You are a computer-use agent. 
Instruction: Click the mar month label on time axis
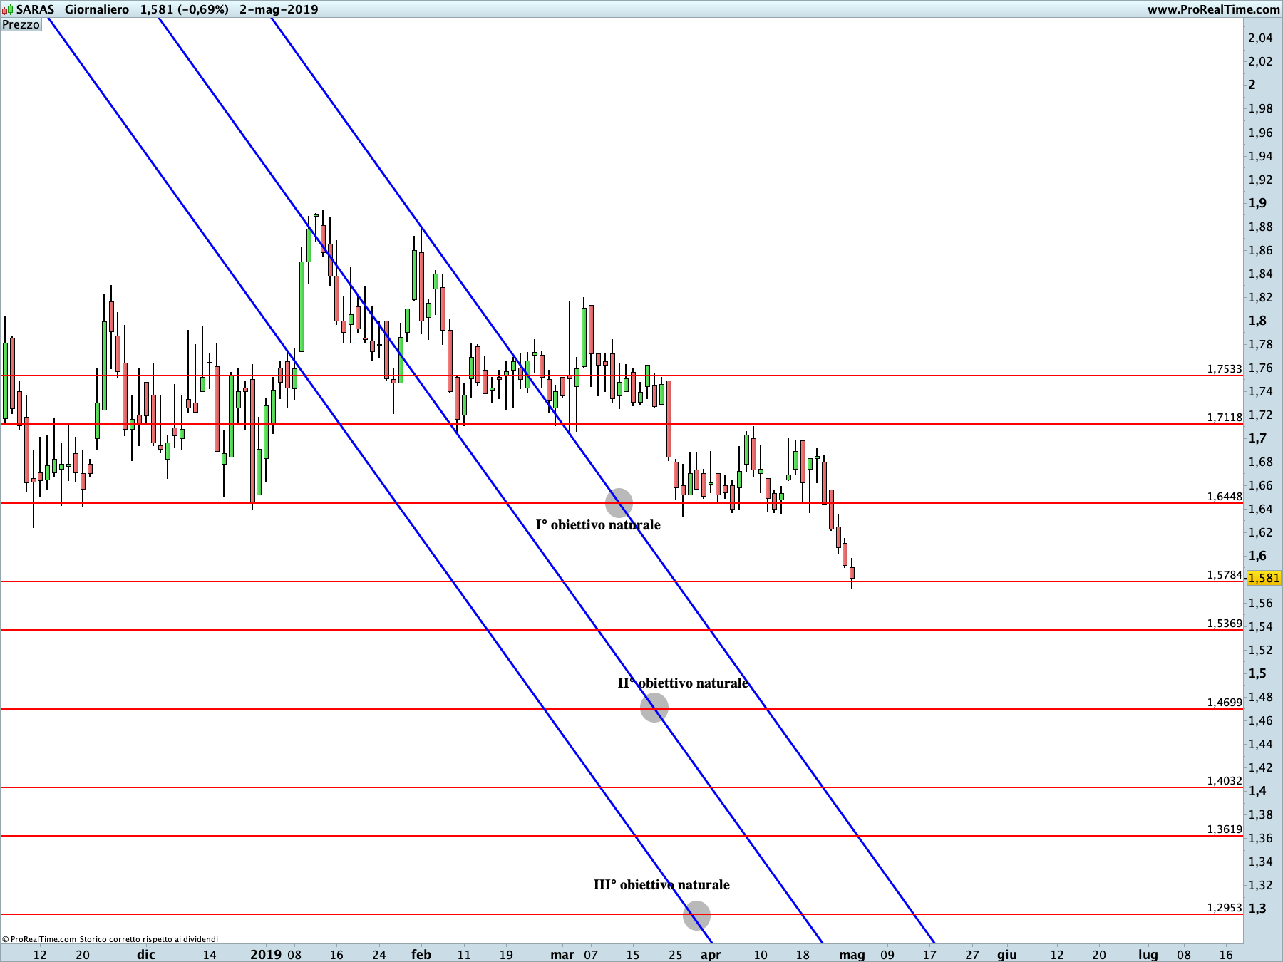click(562, 955)
